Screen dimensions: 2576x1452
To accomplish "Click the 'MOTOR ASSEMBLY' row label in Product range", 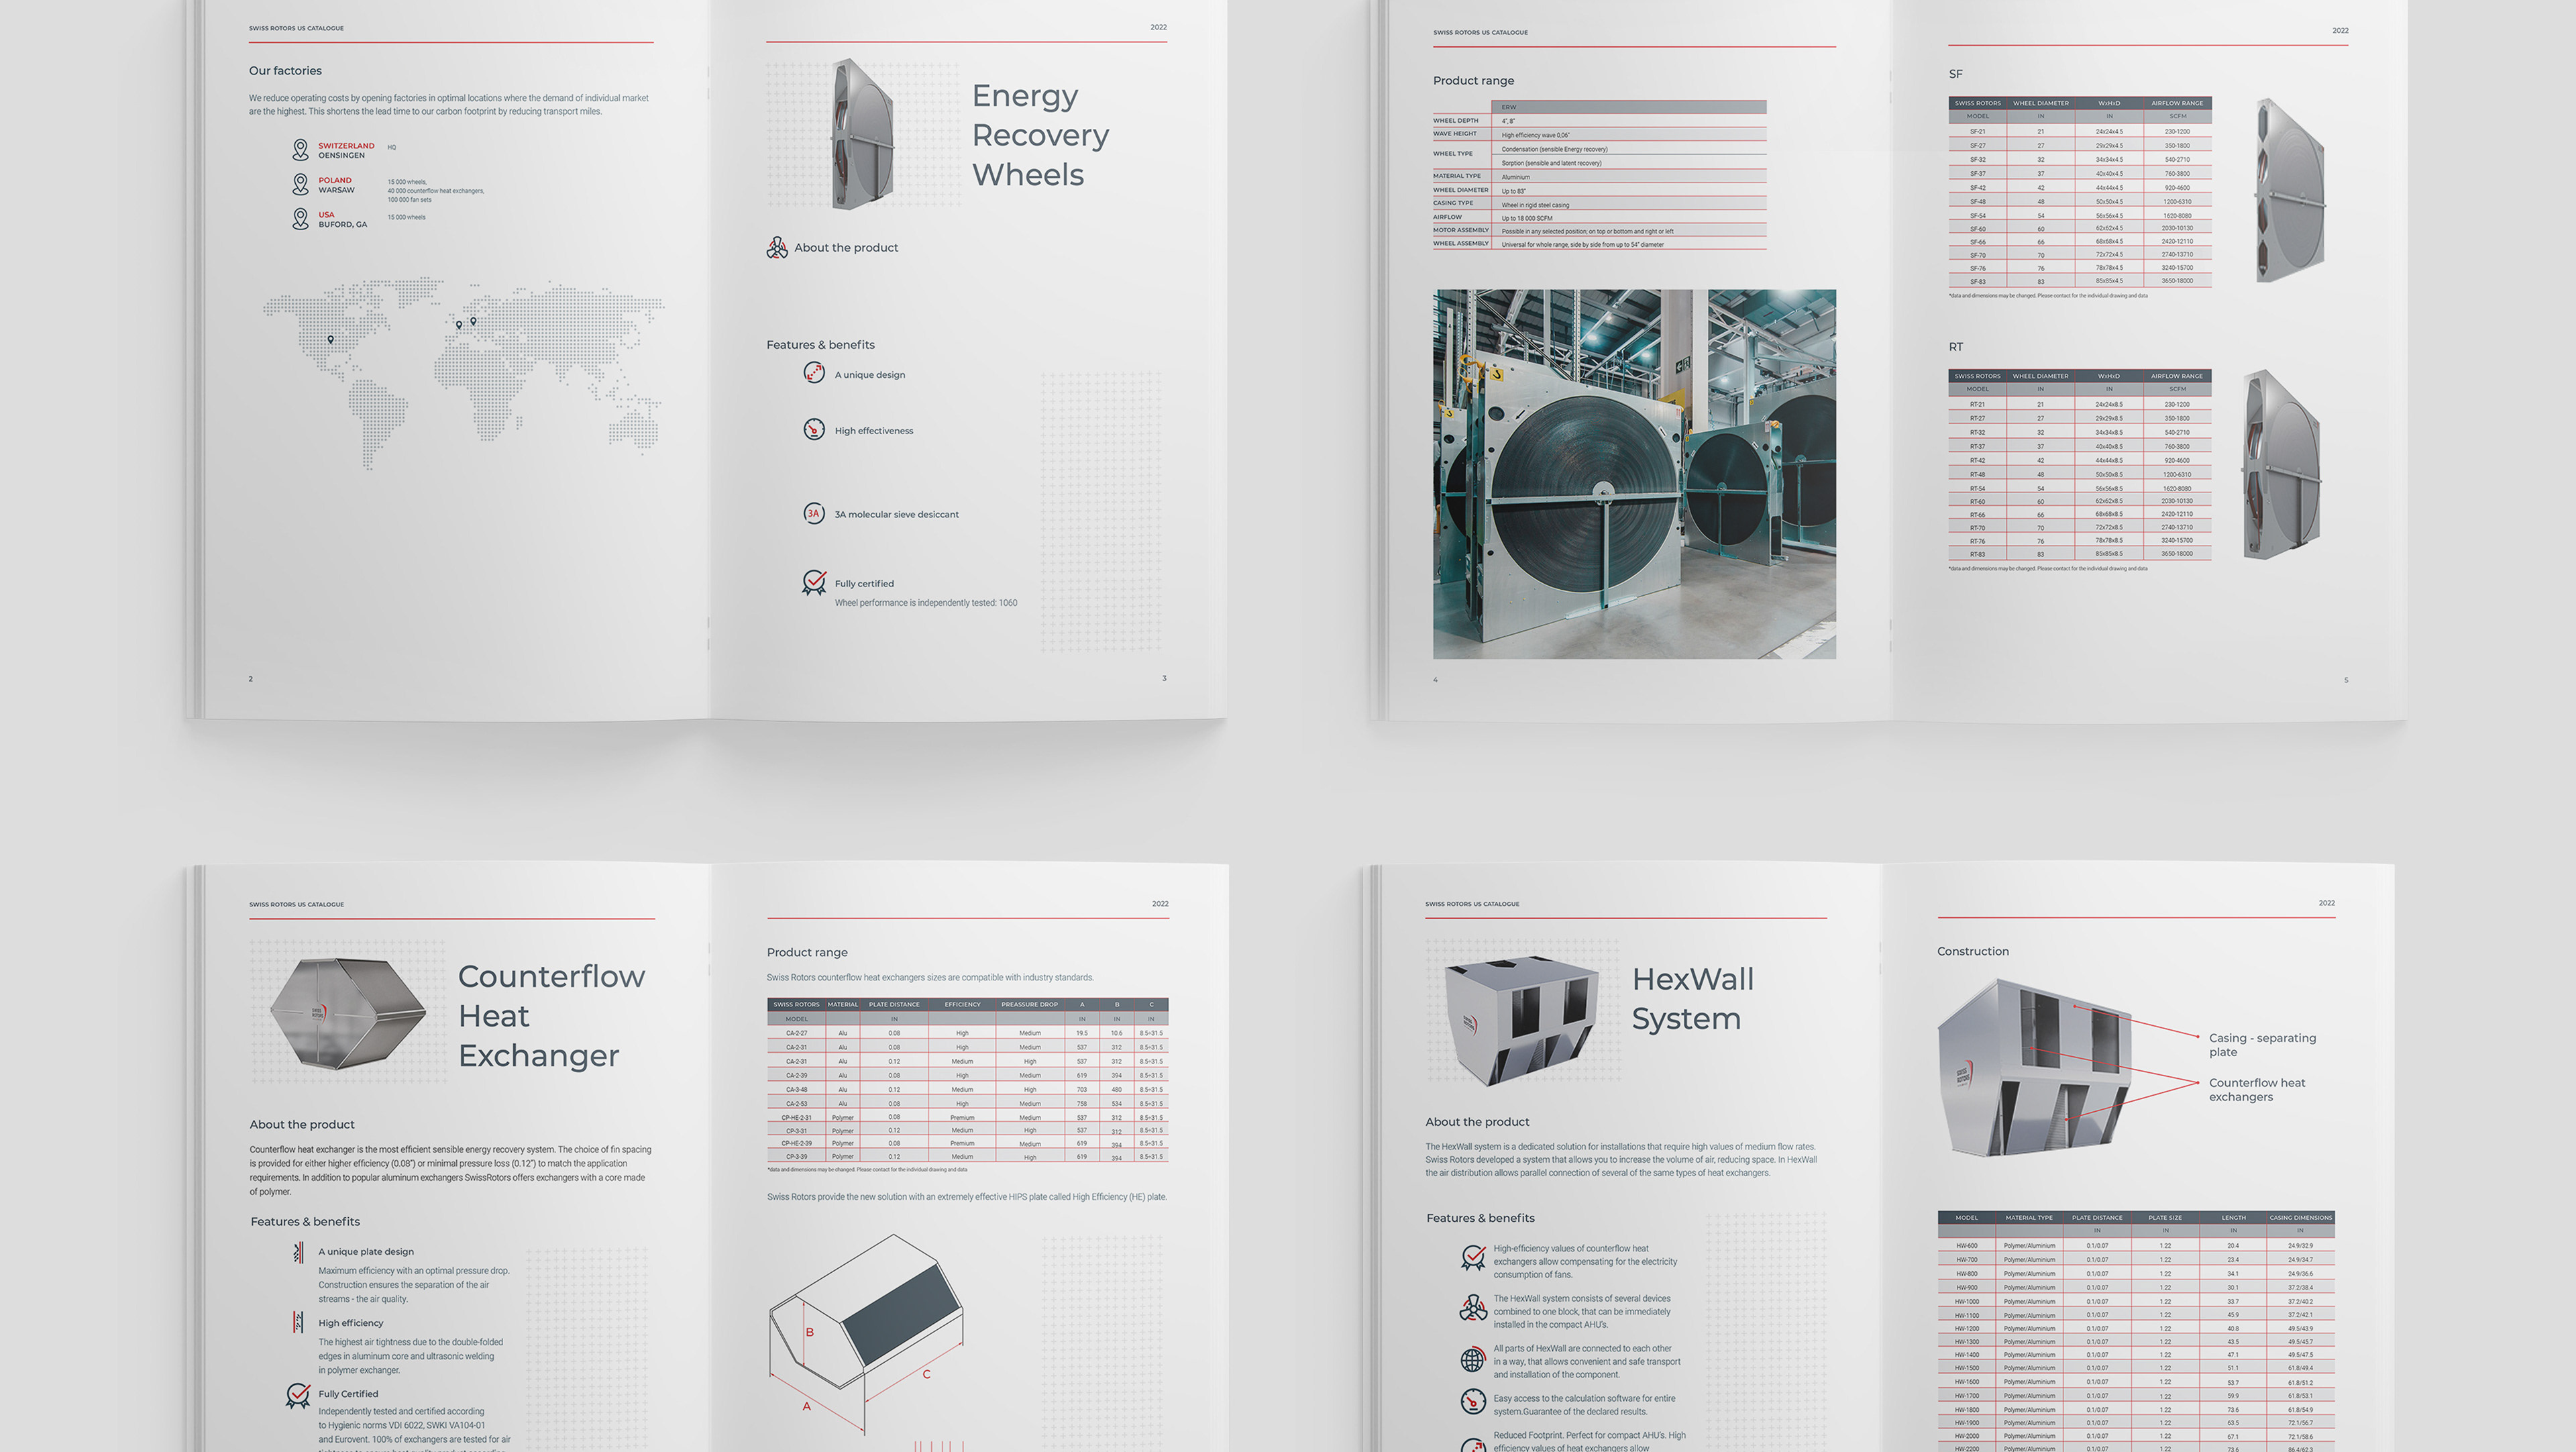I will pos(1461,230).
